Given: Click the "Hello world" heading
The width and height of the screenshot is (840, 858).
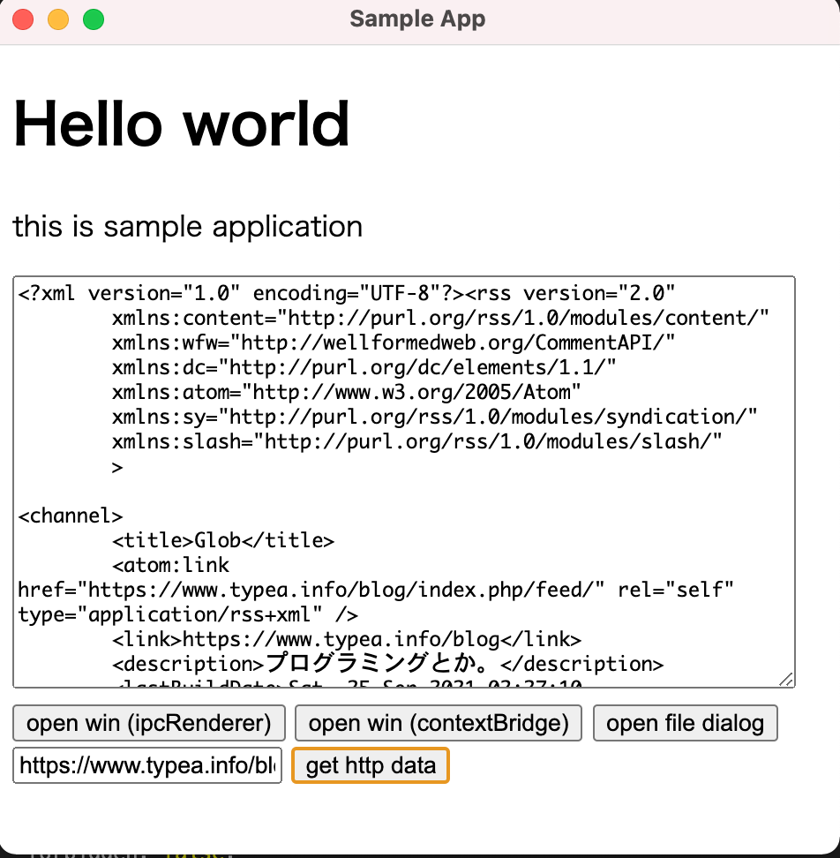Looking at the screenshot, I should coord(182,124).
